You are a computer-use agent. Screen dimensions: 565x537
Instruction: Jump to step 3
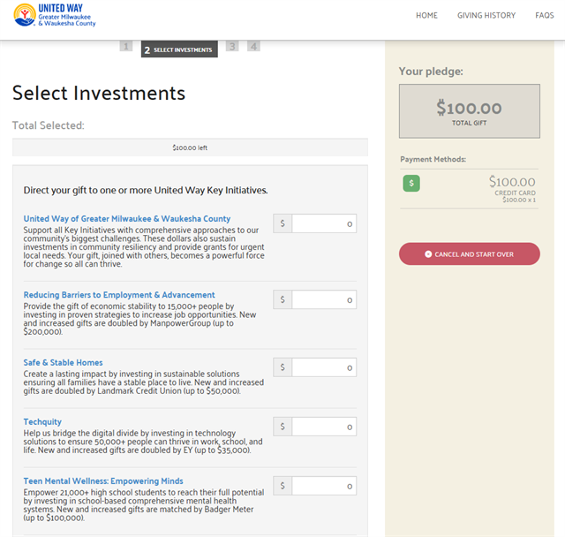tap(232, 46)
